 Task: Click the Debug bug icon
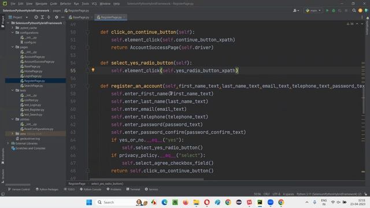[334, 10]
